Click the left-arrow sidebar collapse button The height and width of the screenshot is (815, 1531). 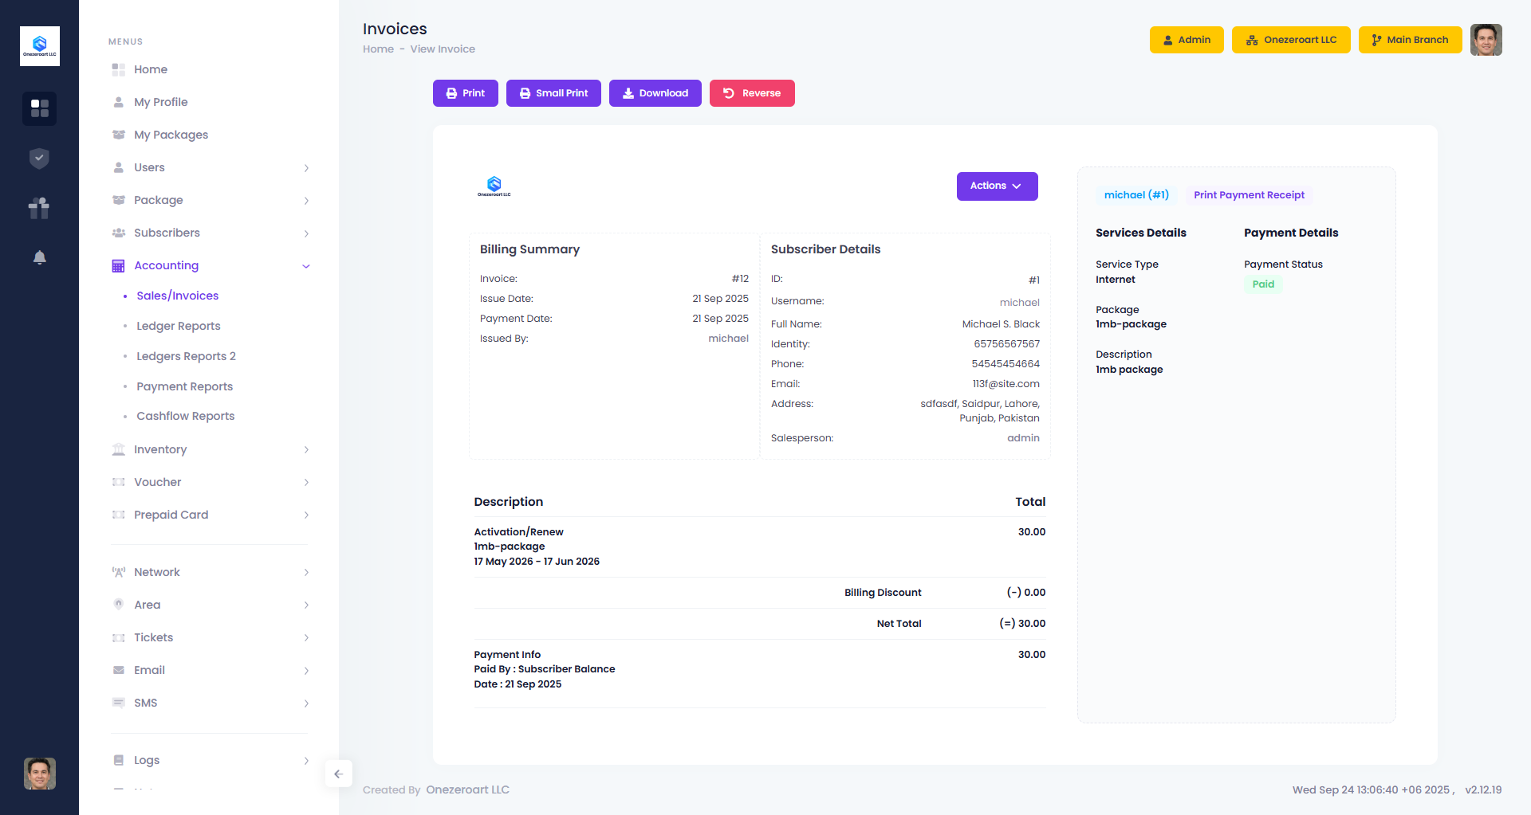(338, 773)
